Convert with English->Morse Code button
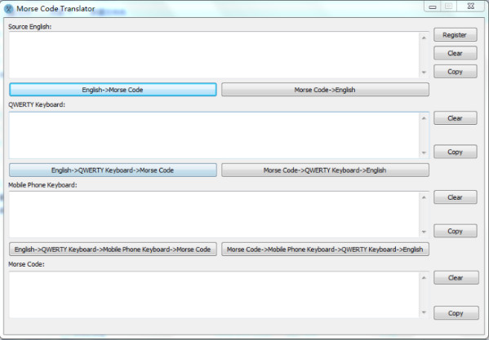489x340 pixels. coord(113,90)
